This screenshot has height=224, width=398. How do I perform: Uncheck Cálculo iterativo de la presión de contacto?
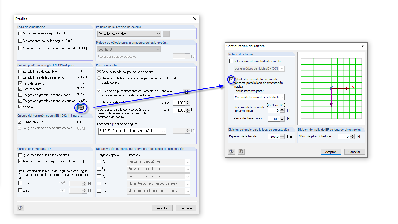click(231, 79)
